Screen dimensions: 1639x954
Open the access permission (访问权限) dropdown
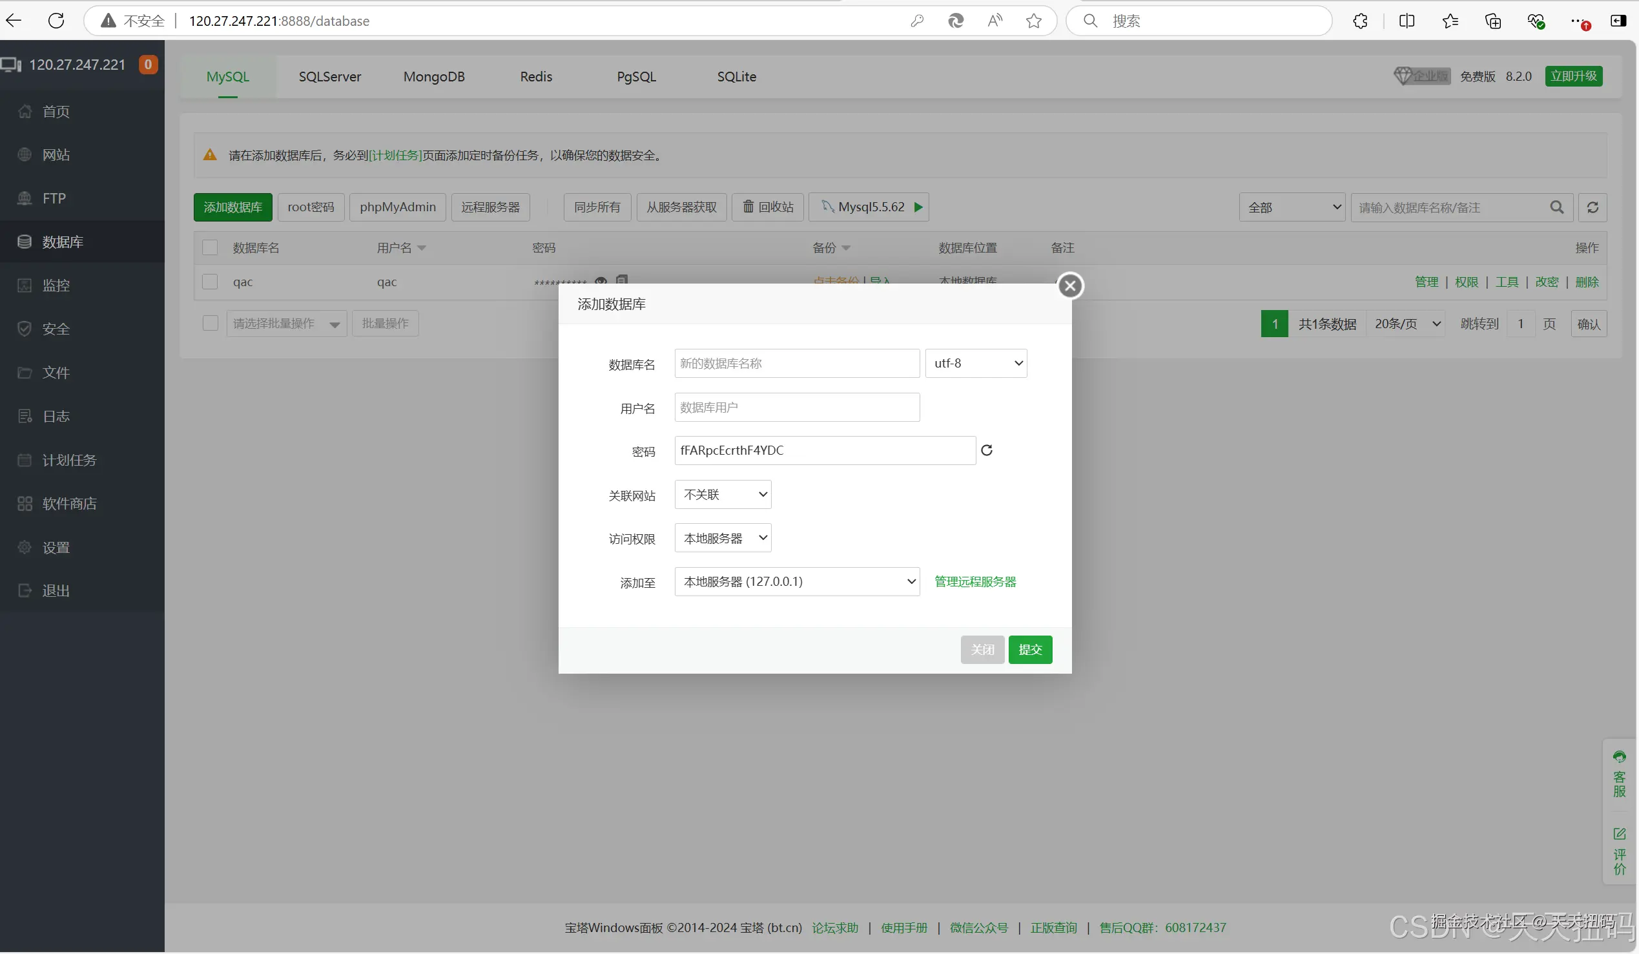(x=723, y=539)
